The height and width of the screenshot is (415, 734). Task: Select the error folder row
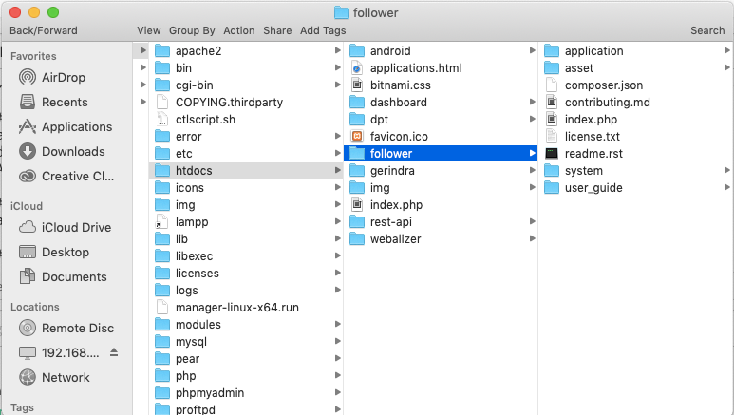(246, 137)
